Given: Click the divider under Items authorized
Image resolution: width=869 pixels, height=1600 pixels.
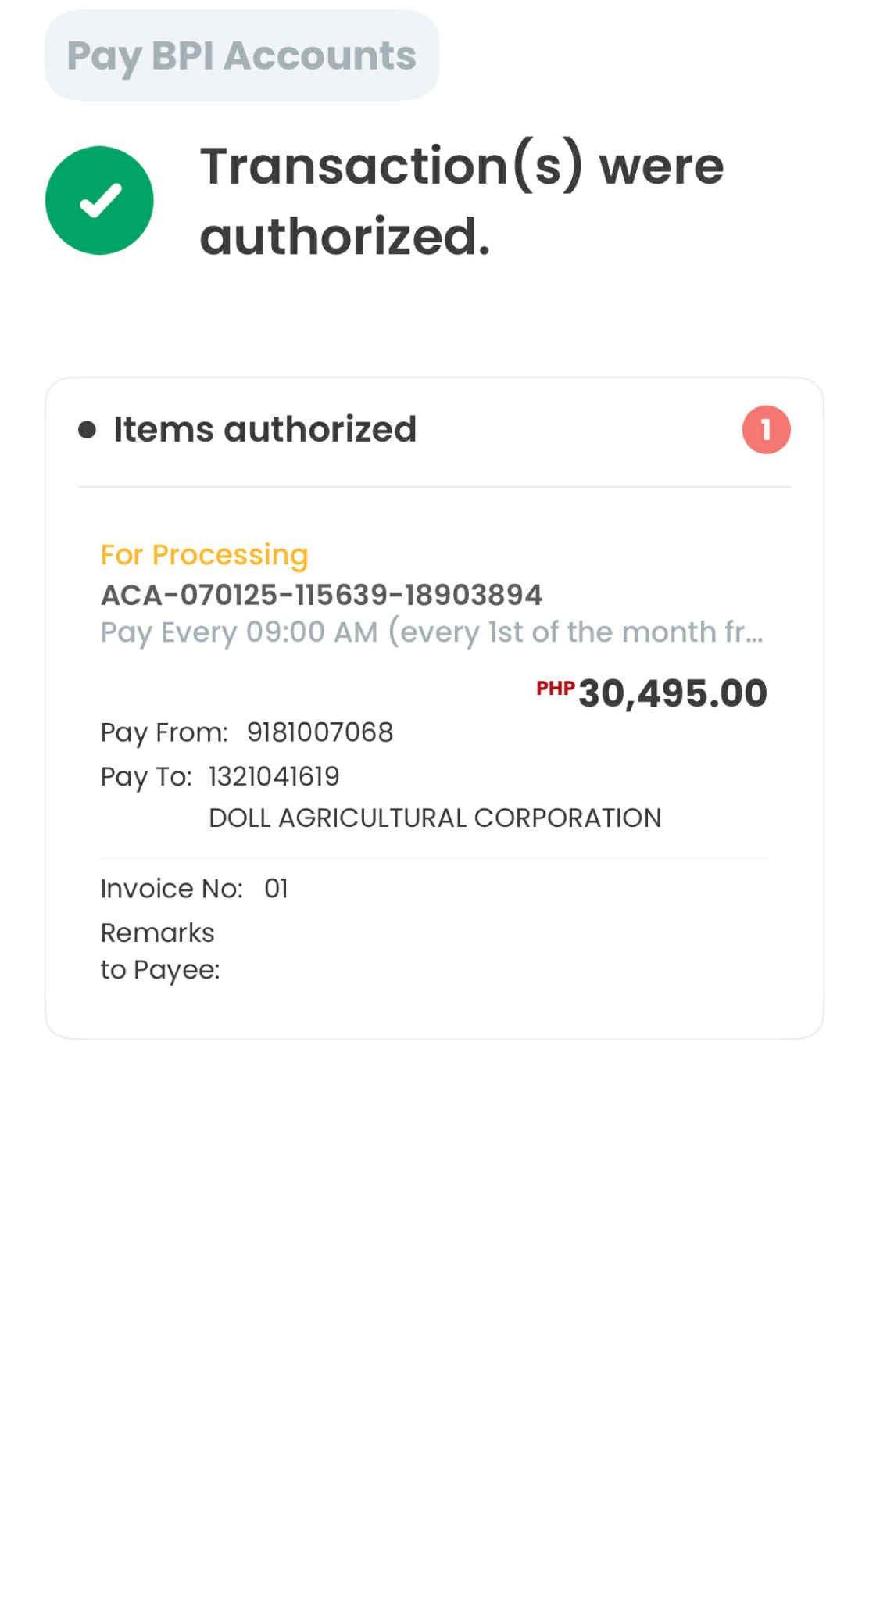Looking at the screenshot, I should pyautogui.click(x=434, y=487).
